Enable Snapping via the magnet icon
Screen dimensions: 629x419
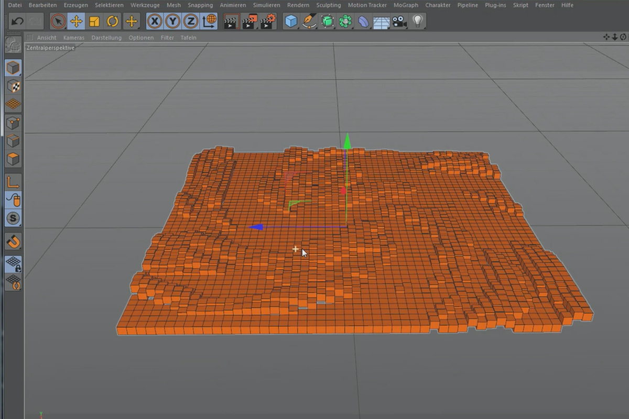[13, 242]
